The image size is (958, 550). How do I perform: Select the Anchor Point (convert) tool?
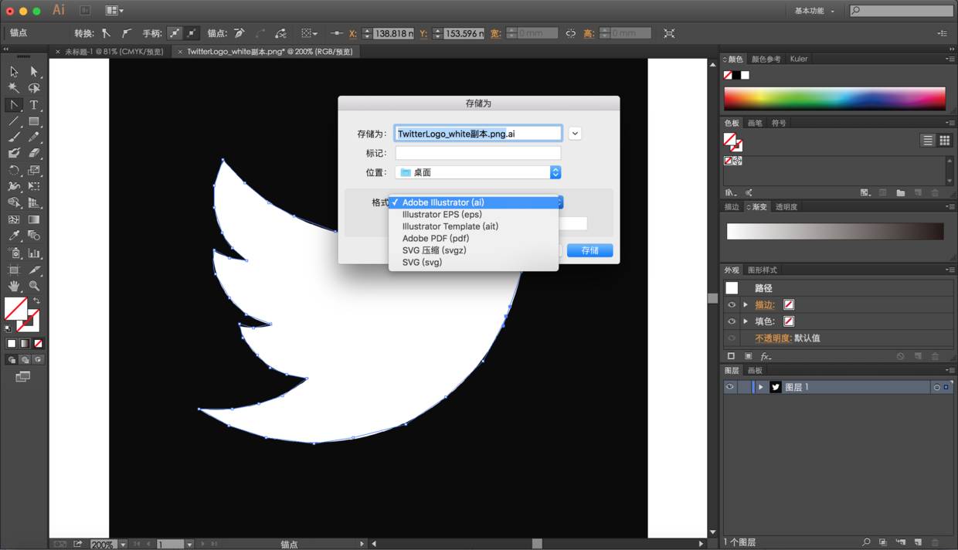(14, 105)
